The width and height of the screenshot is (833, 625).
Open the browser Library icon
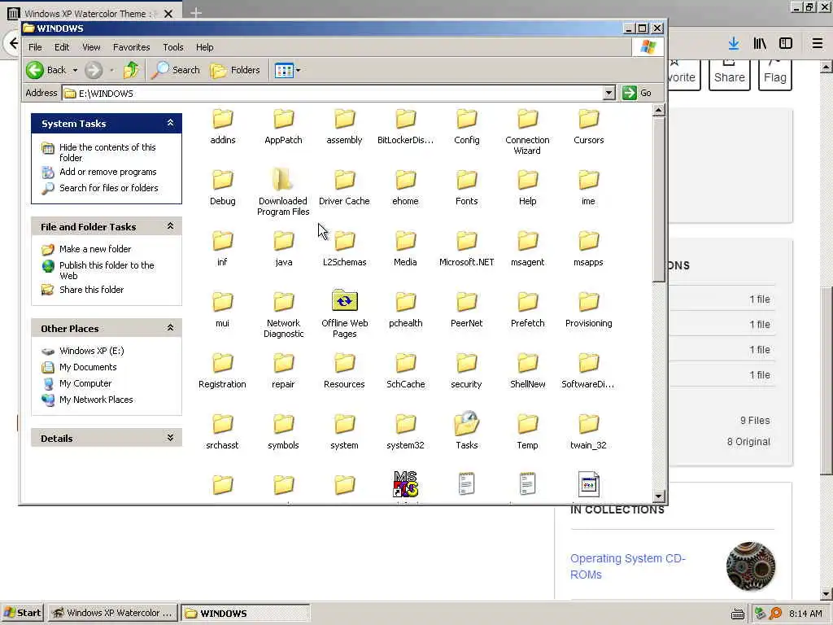(760, 44)
